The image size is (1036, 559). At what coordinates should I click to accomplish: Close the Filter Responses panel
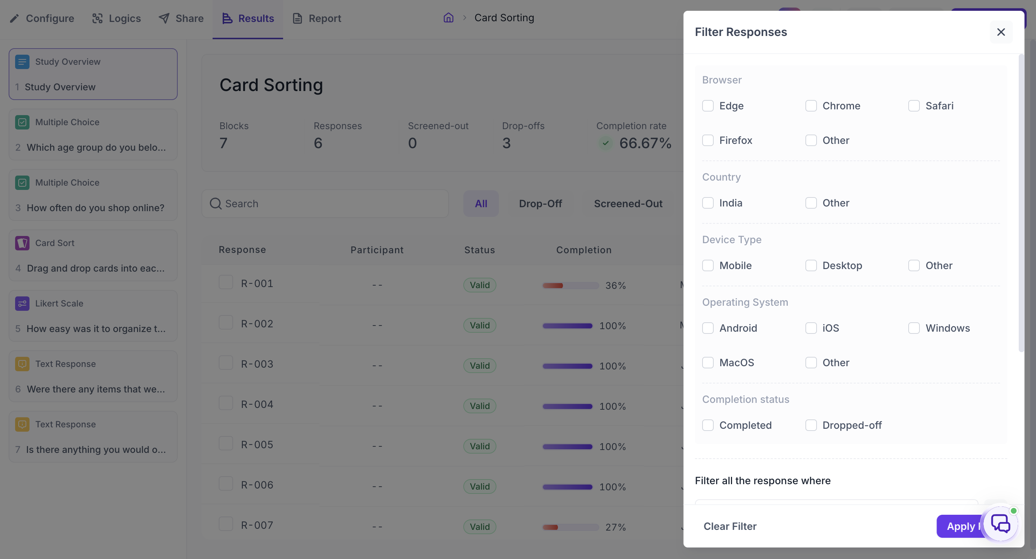point(1001,32)
